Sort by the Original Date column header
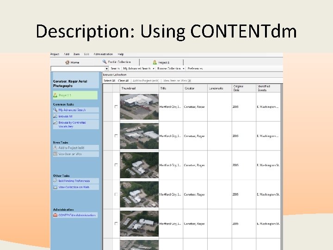333x250 pixels. click(244, 88)
